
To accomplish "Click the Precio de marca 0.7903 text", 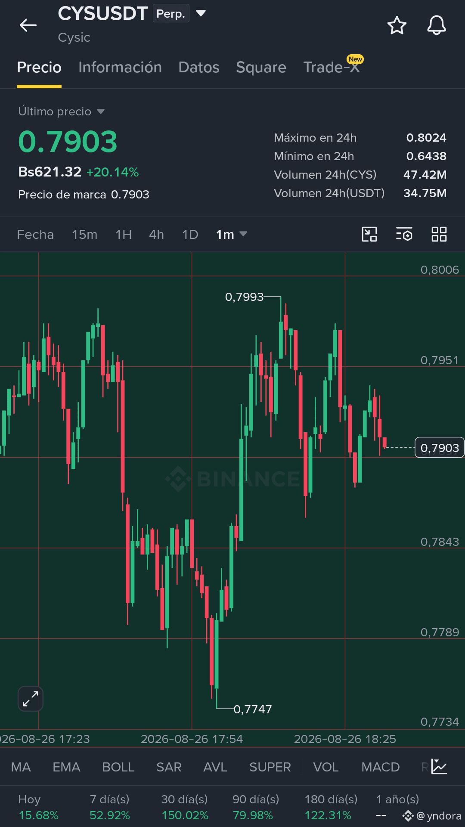I will pos(84,195).
